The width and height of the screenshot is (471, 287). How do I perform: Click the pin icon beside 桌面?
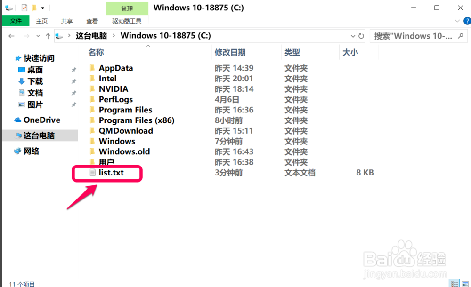click(73, 70)
